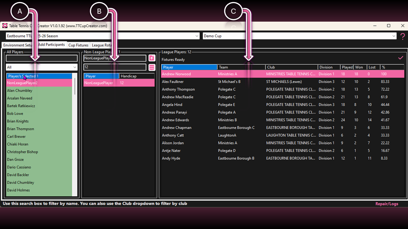Open the Demo Cup dropdown
This screenshot has width=408, height=229.
(x=300, y=36)
